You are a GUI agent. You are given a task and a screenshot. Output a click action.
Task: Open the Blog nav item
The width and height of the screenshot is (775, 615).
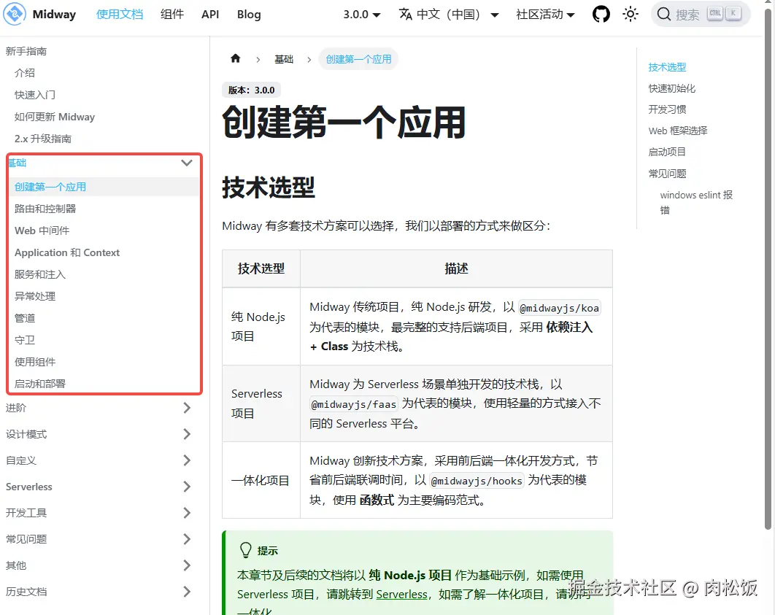coord(249,15)
